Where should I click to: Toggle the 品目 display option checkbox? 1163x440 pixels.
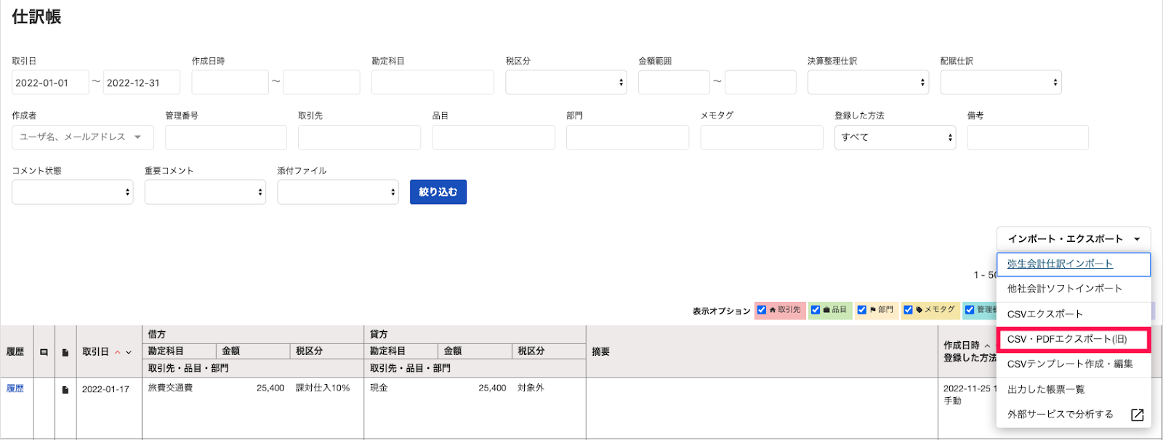tap(816, 310)
